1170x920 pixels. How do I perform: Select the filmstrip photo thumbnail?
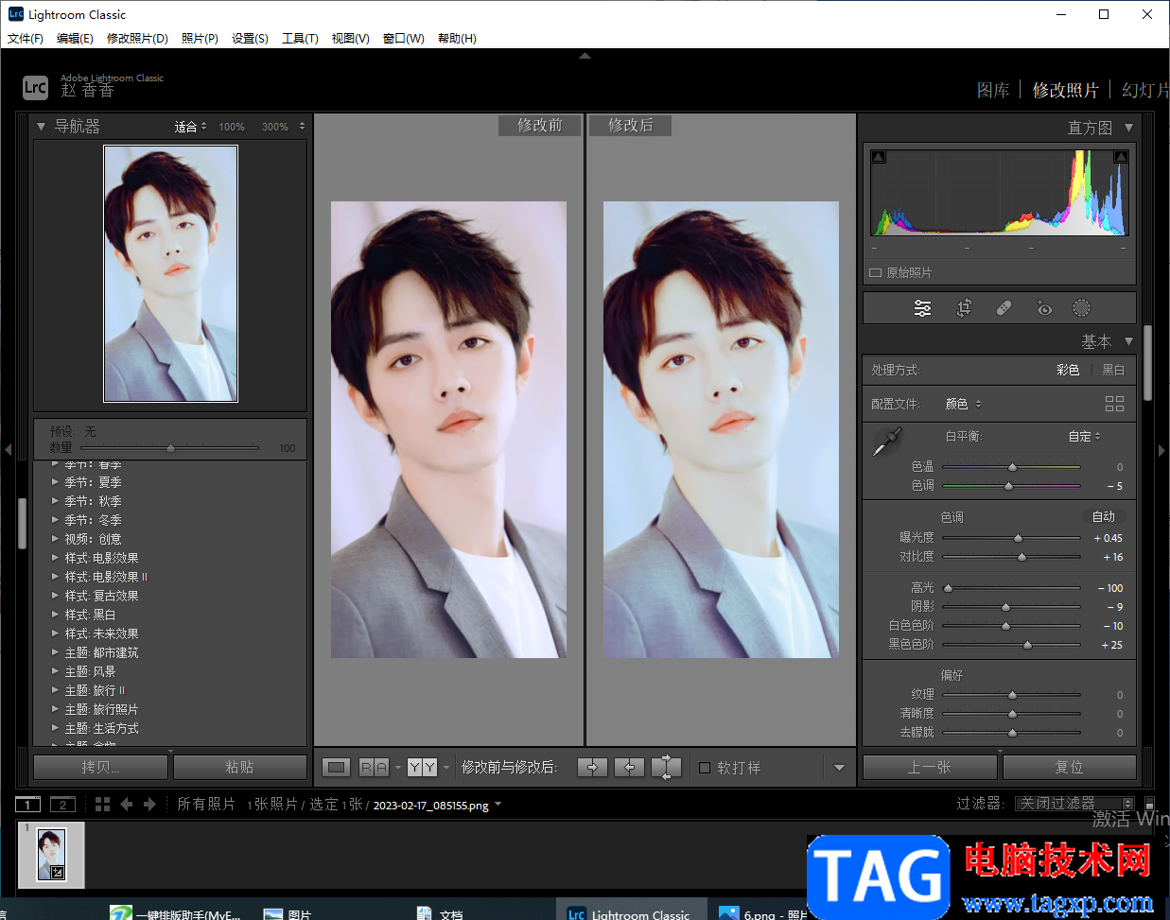(x=51, y=854)
